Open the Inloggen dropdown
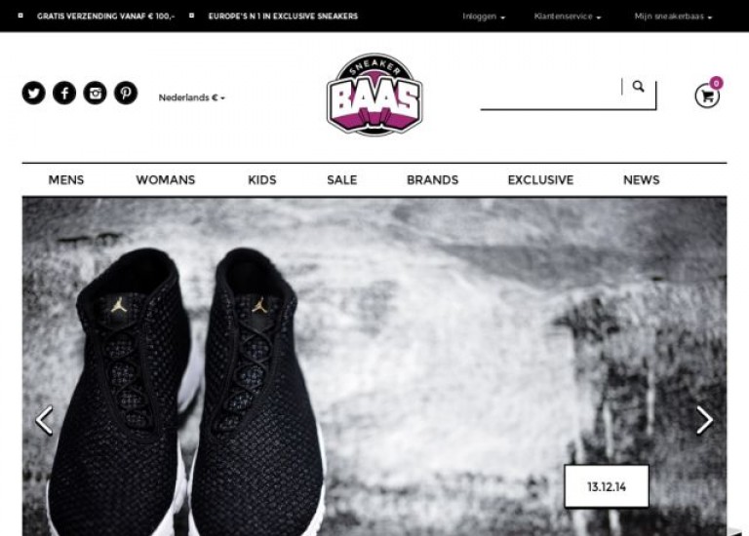 coord(484,17)
